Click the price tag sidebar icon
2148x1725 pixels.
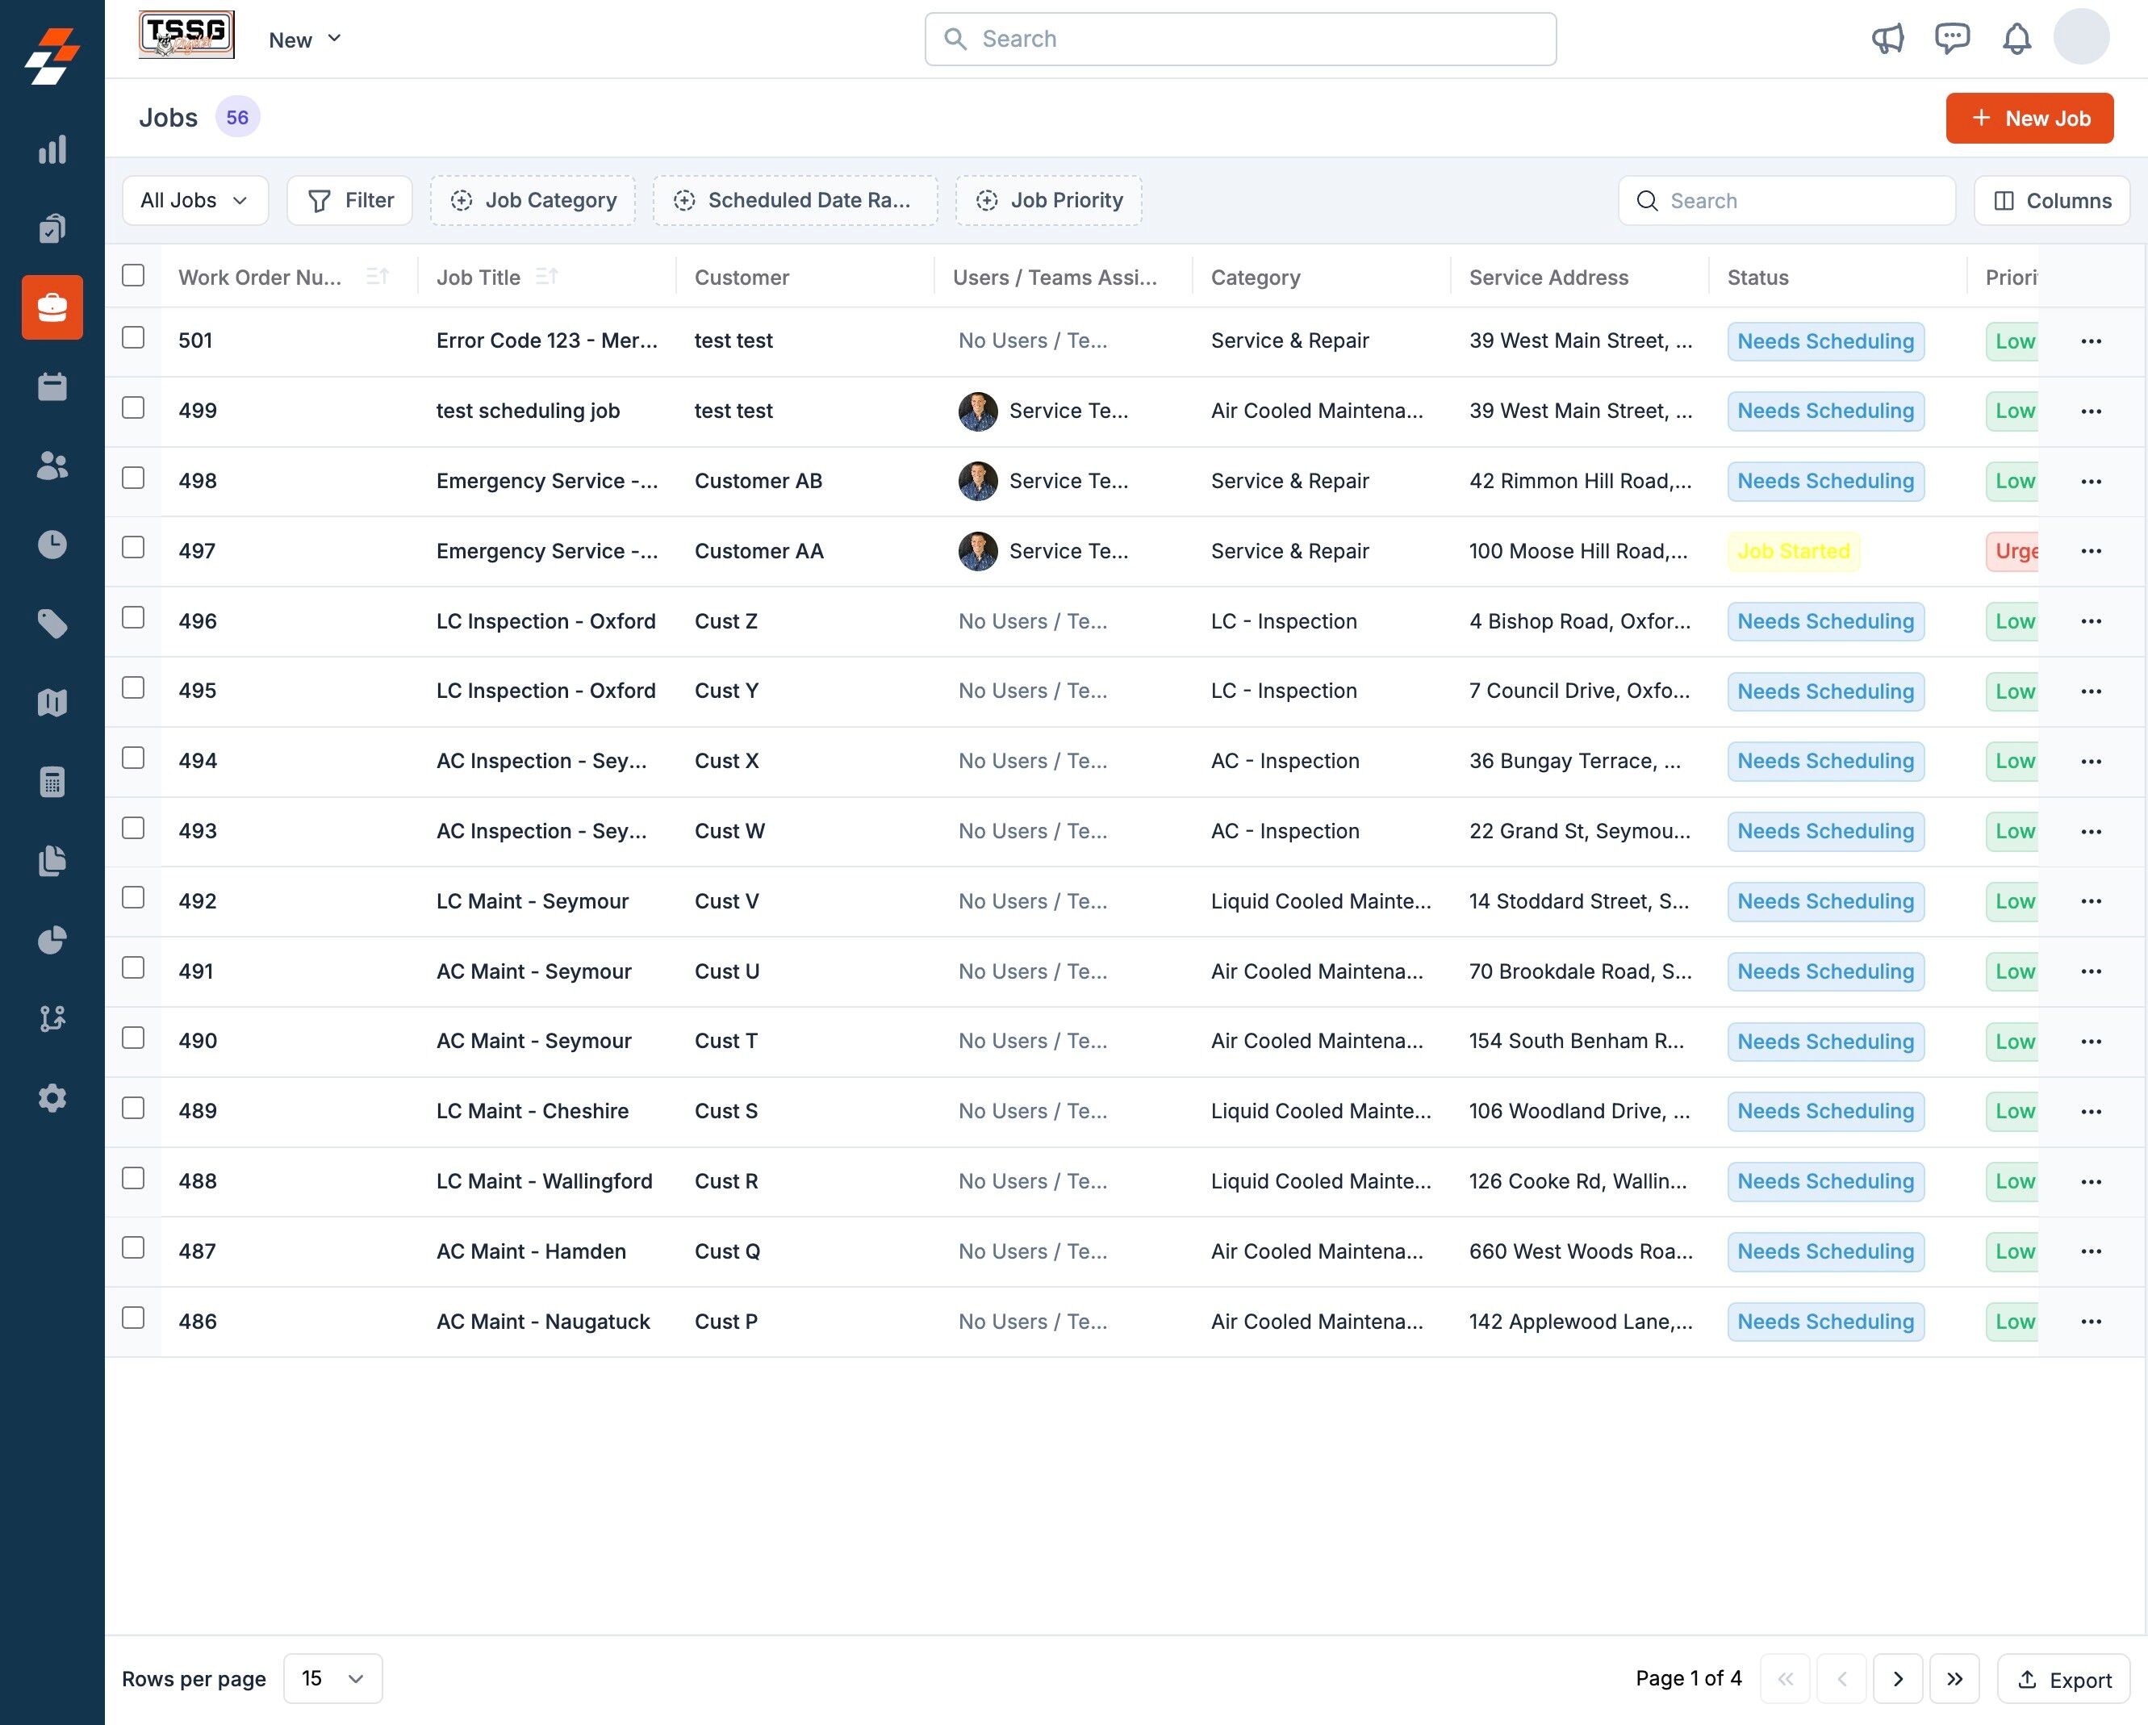click(x=52, y=624)
